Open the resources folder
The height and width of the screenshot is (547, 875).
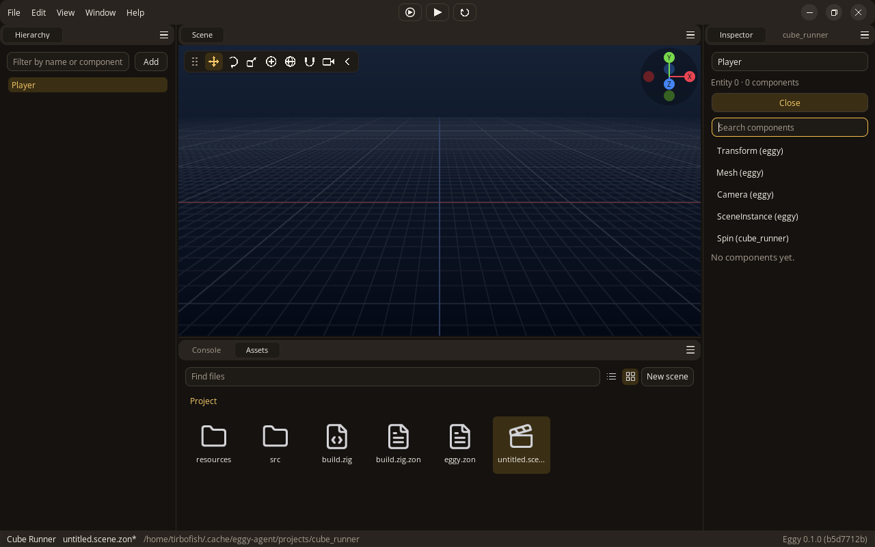[214, 444]
